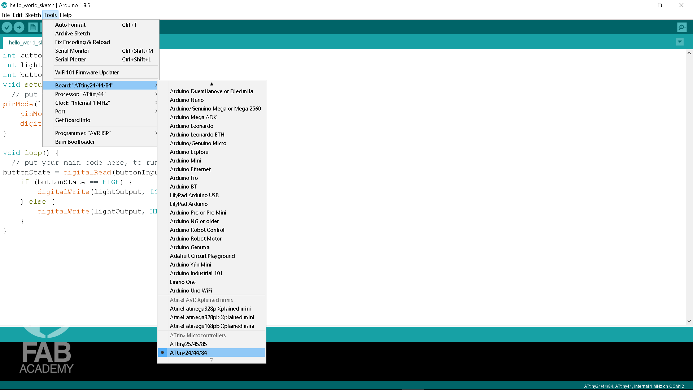693x390 pixels.
Task: Expand the Board: ATtiny24/44/84 submenu
Action: (101, 86)
